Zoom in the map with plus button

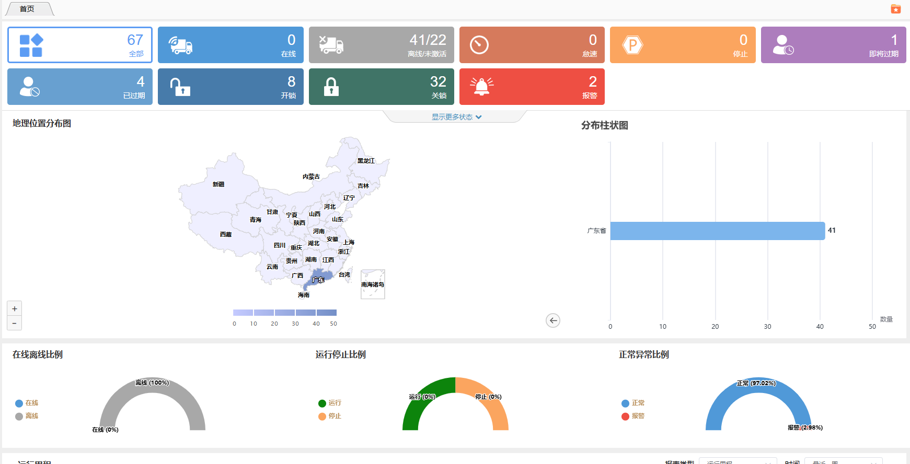pos(15,309)
